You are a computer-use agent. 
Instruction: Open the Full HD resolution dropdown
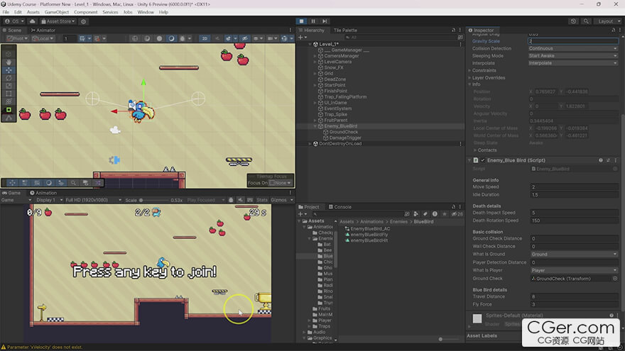pyautogui.click(x=93, y=200)
